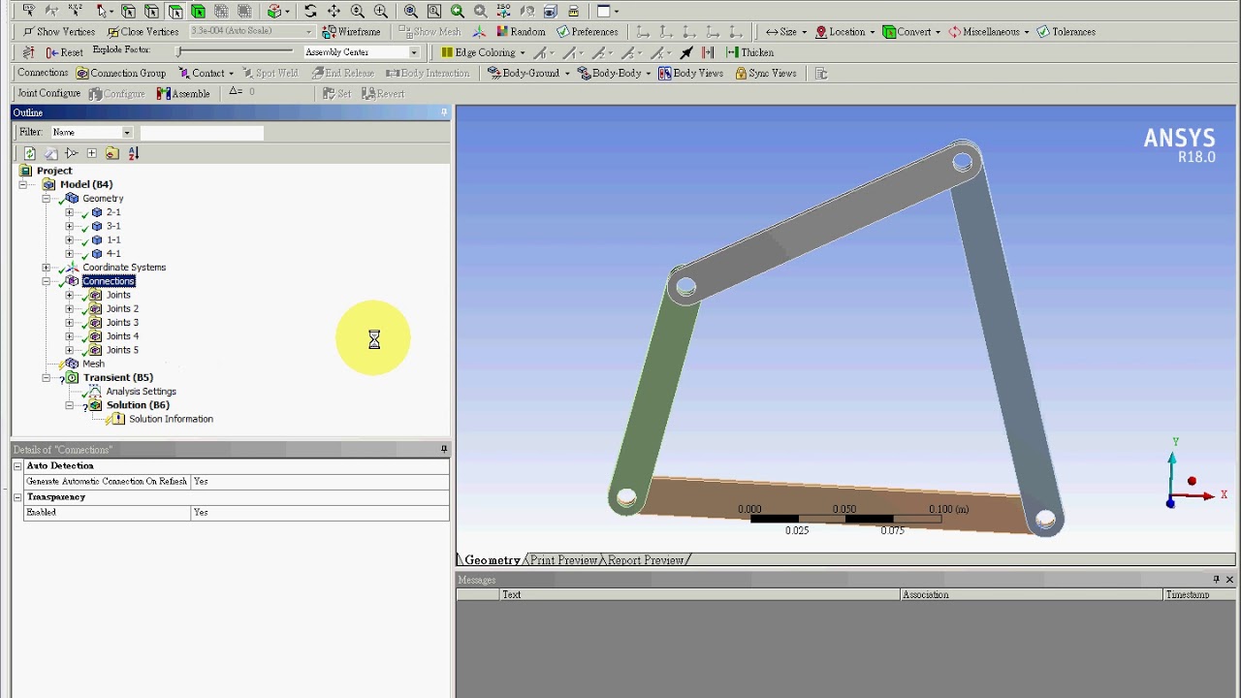The image size is (1241, 698).
Task: Open the Miscellaneous menu button
Action: pyautogui.click(x=989, y=31)
